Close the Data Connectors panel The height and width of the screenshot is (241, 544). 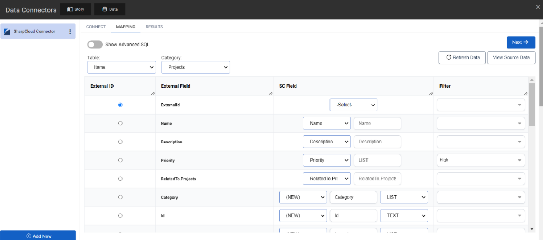538,6
